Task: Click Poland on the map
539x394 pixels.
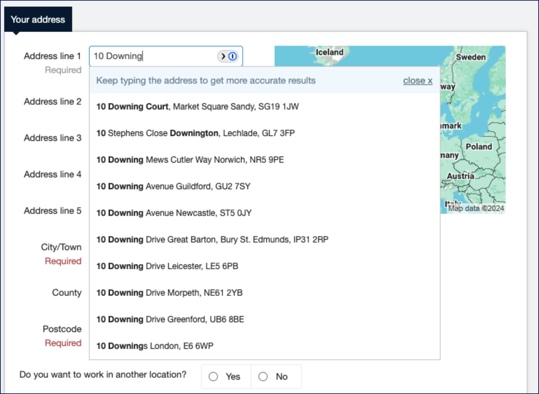Action: [478, 147]
